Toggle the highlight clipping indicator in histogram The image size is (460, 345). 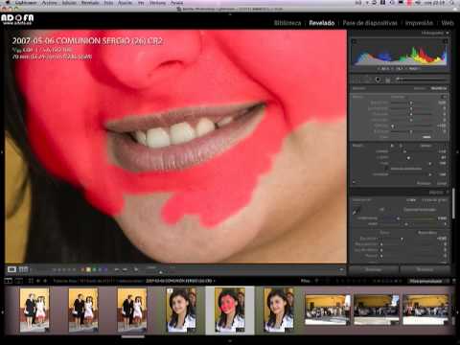coord(446,41)
